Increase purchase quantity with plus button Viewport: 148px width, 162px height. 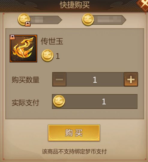point(131,79)
